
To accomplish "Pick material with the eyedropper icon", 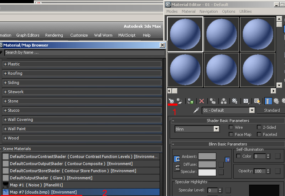I will (x=196, y=110).
